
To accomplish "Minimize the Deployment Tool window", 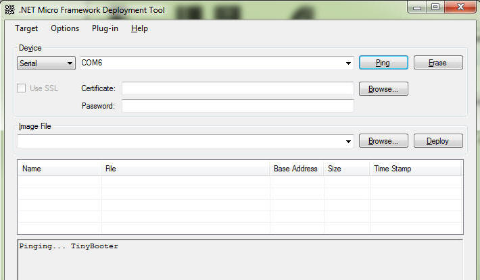I will point(417,7).
